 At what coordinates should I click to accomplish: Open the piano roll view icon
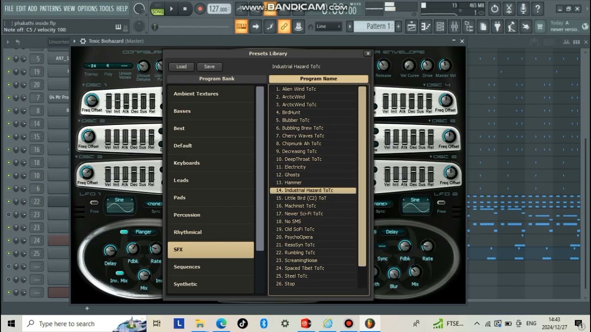click(x=426, y=27)
